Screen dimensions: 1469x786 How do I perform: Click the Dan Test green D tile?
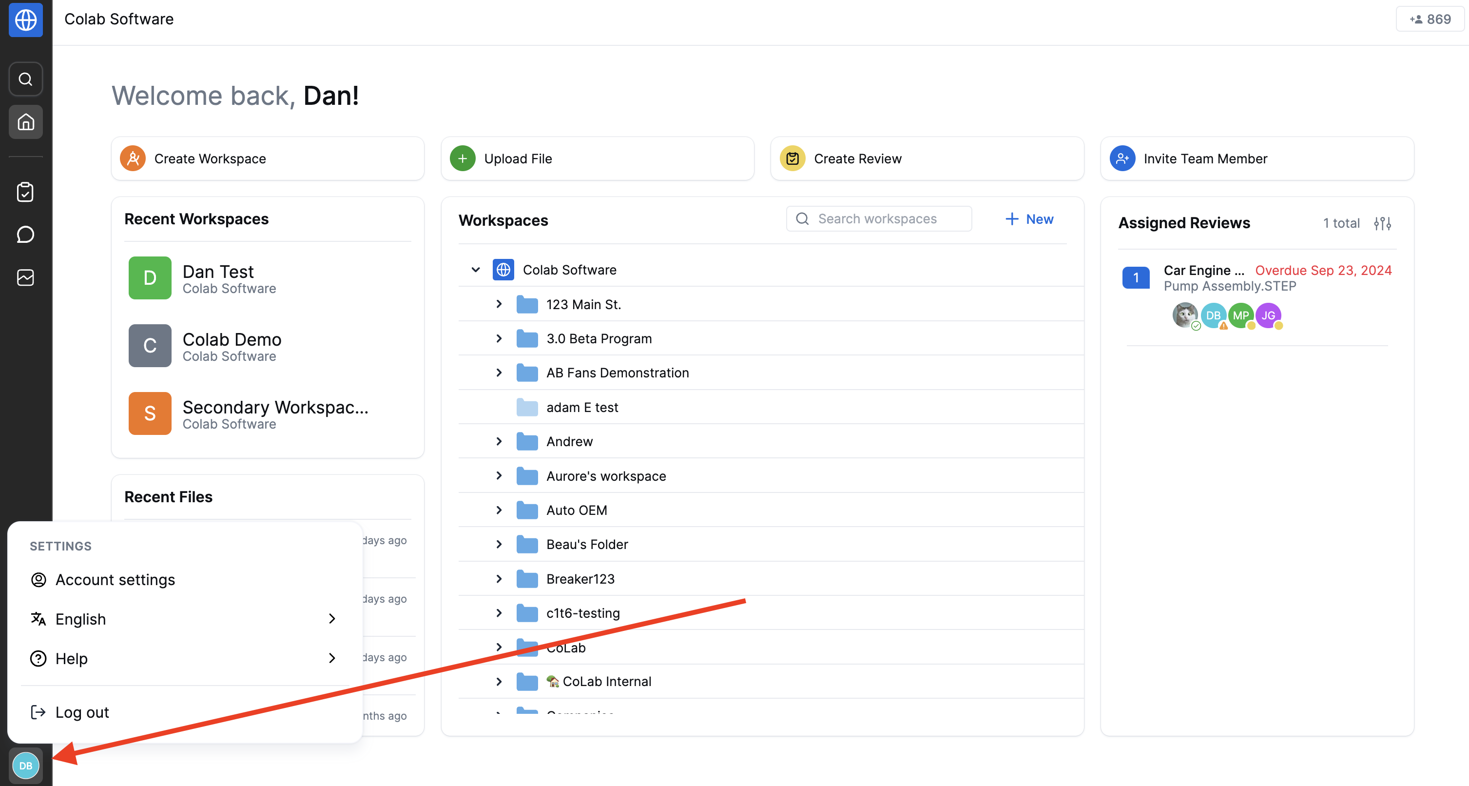click(x=150, y=278)
